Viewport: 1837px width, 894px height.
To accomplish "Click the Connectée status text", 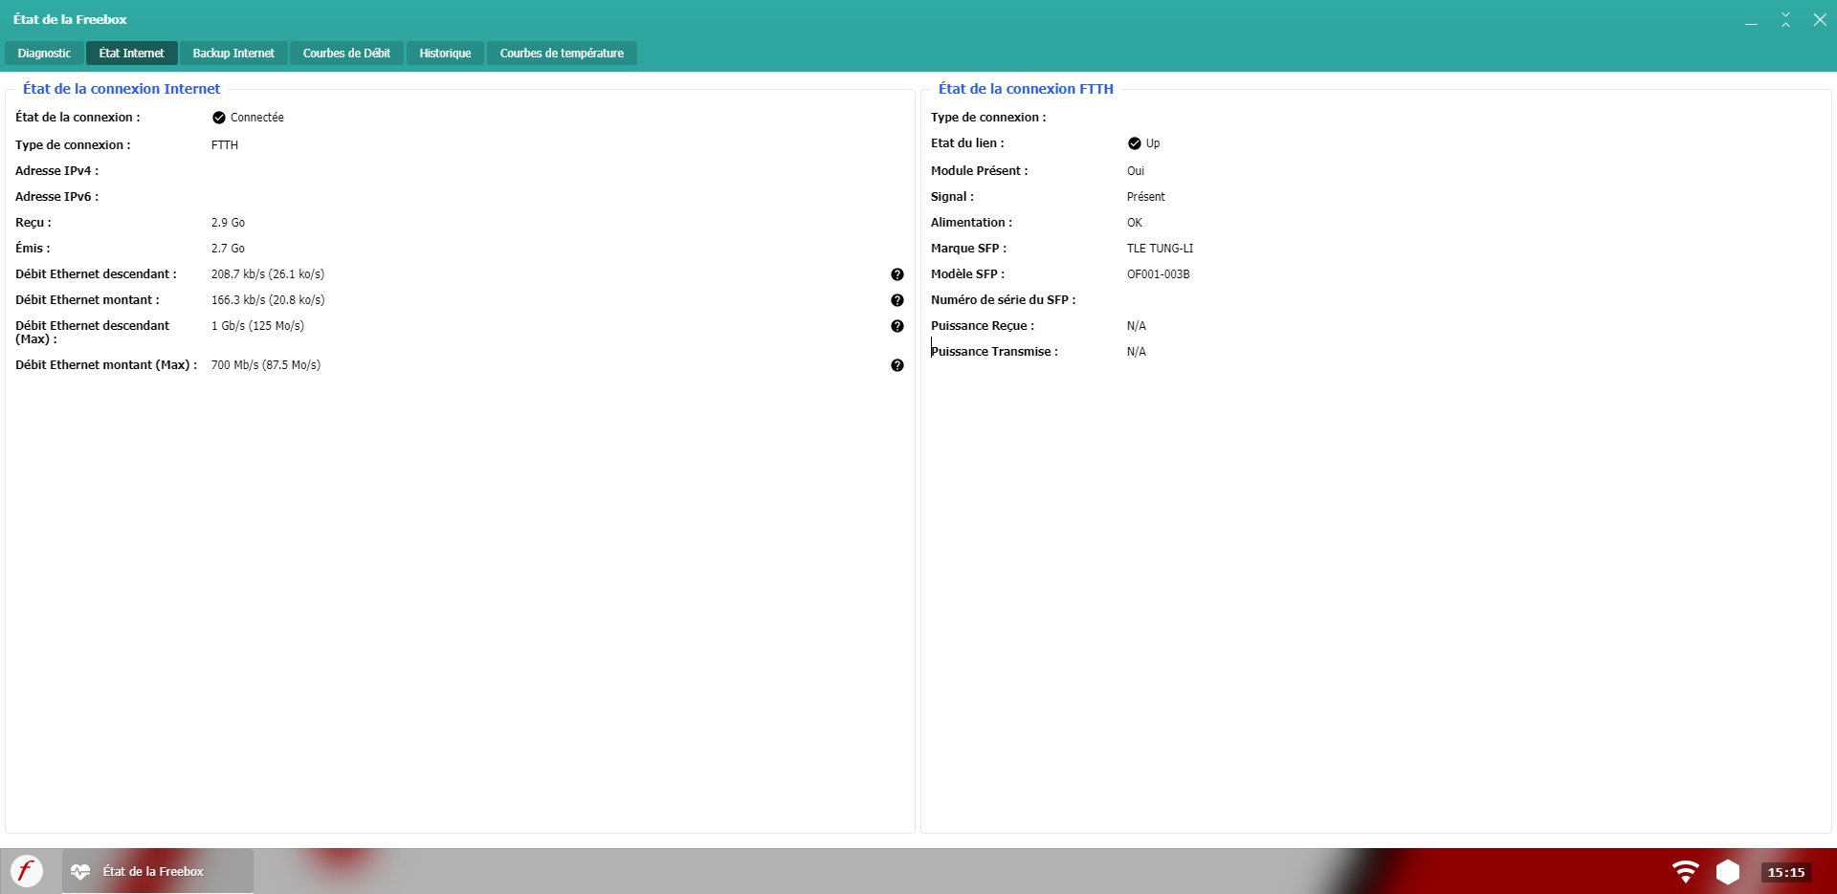I will tap(257, 118).
